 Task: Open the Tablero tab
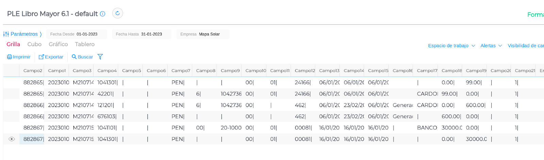(x=85, y=44)
